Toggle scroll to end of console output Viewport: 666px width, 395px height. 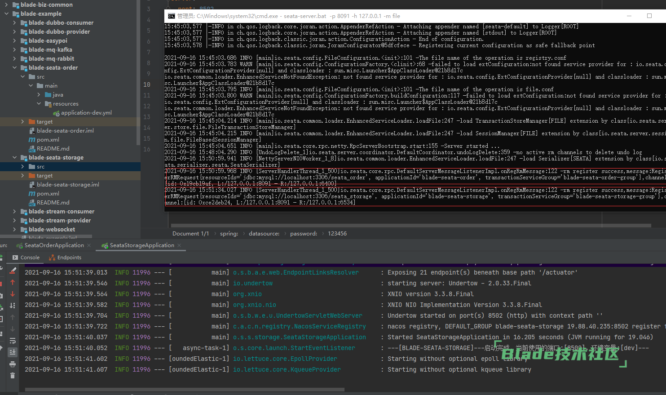pos(13,352)
